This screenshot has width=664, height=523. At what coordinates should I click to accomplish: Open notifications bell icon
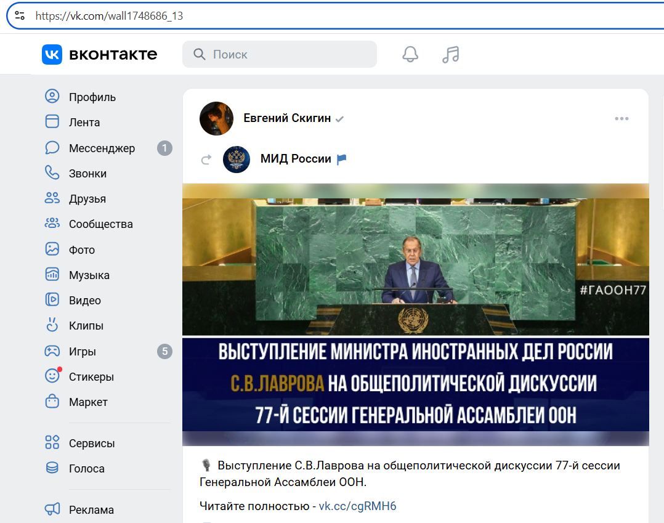click(x=410, y=54)
